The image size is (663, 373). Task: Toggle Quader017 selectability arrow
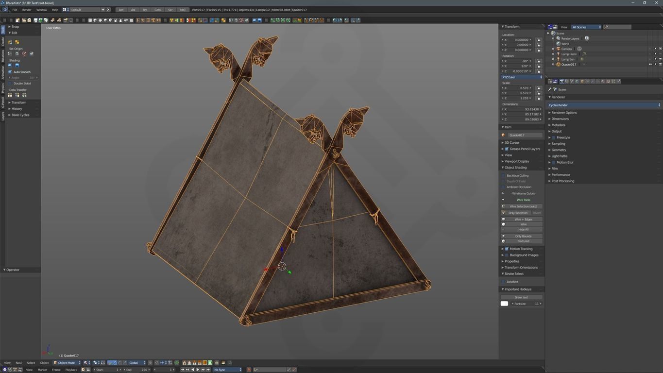click(x=655, y=64)
